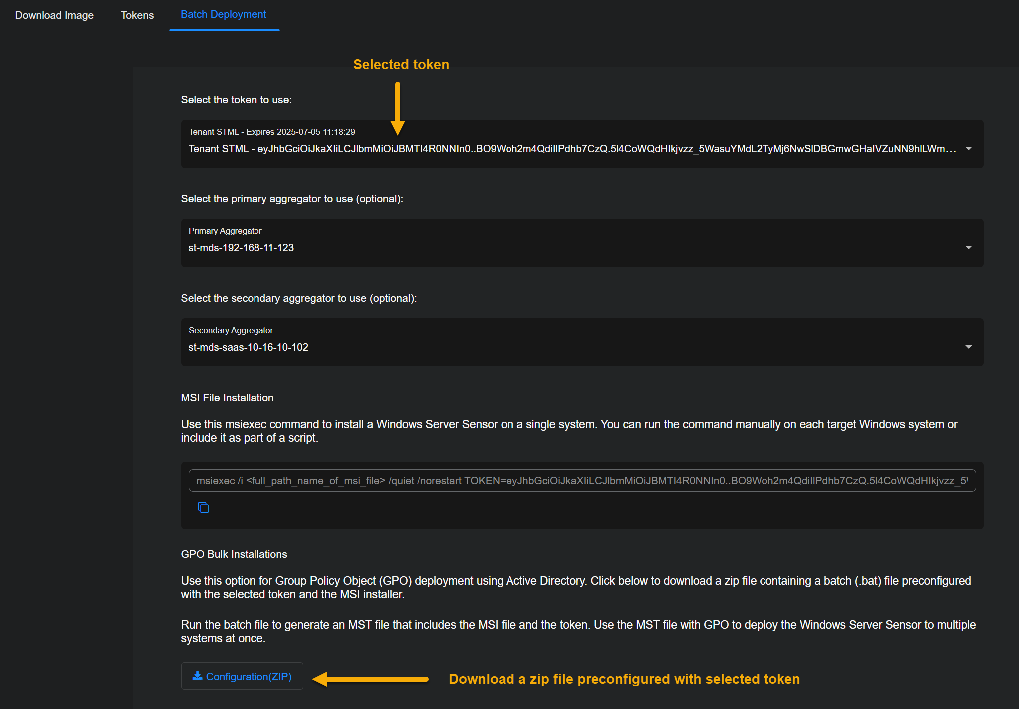This screenshot has height=709, width=1019.
Task: Copy the msiexec command with copy icon
Action: pos(203,508)
